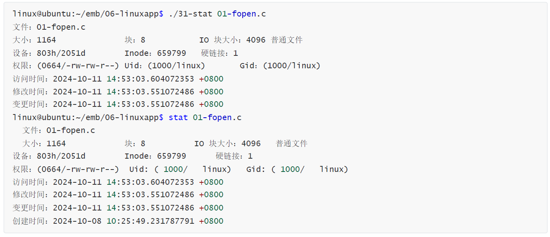Click Gid: (1000/linux) in first output

280,66
